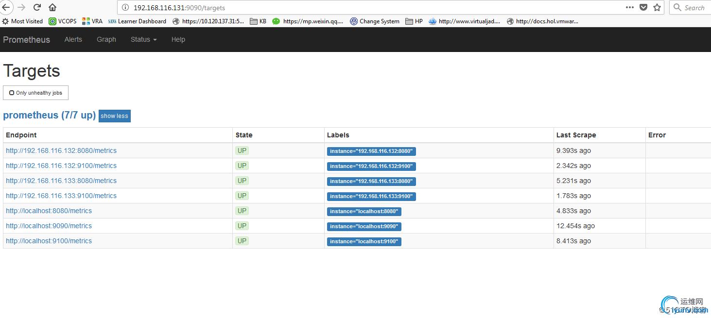Reload the page with refresh icon
This screenshot has height=318, width=711.
(x=37, y=7)
